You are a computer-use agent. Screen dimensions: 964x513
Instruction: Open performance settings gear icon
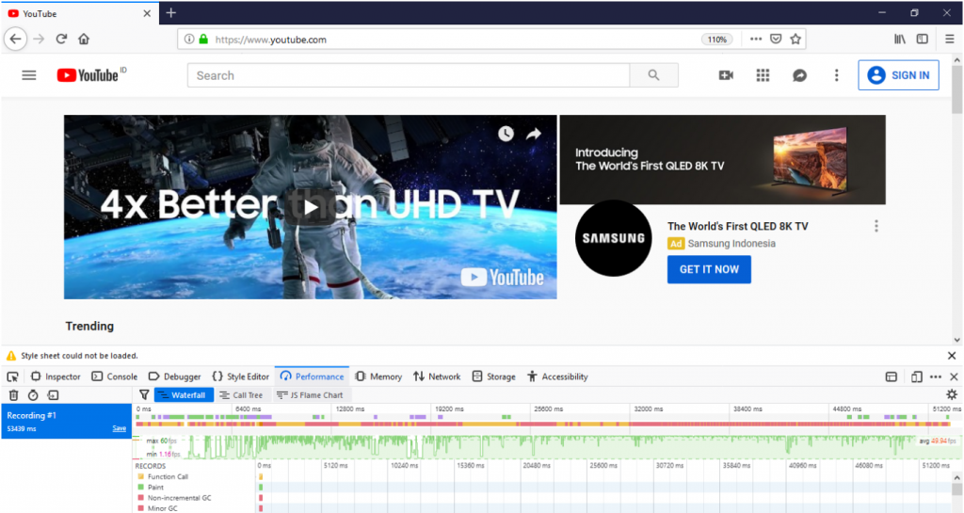952,395
